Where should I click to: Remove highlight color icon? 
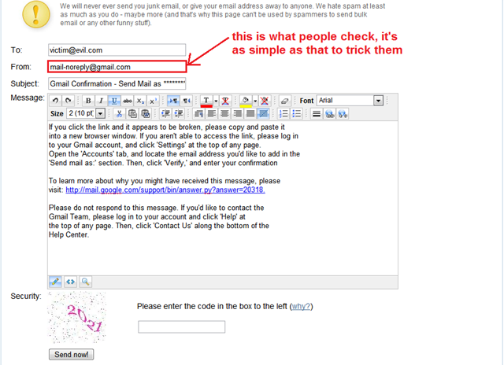point(265,101)
